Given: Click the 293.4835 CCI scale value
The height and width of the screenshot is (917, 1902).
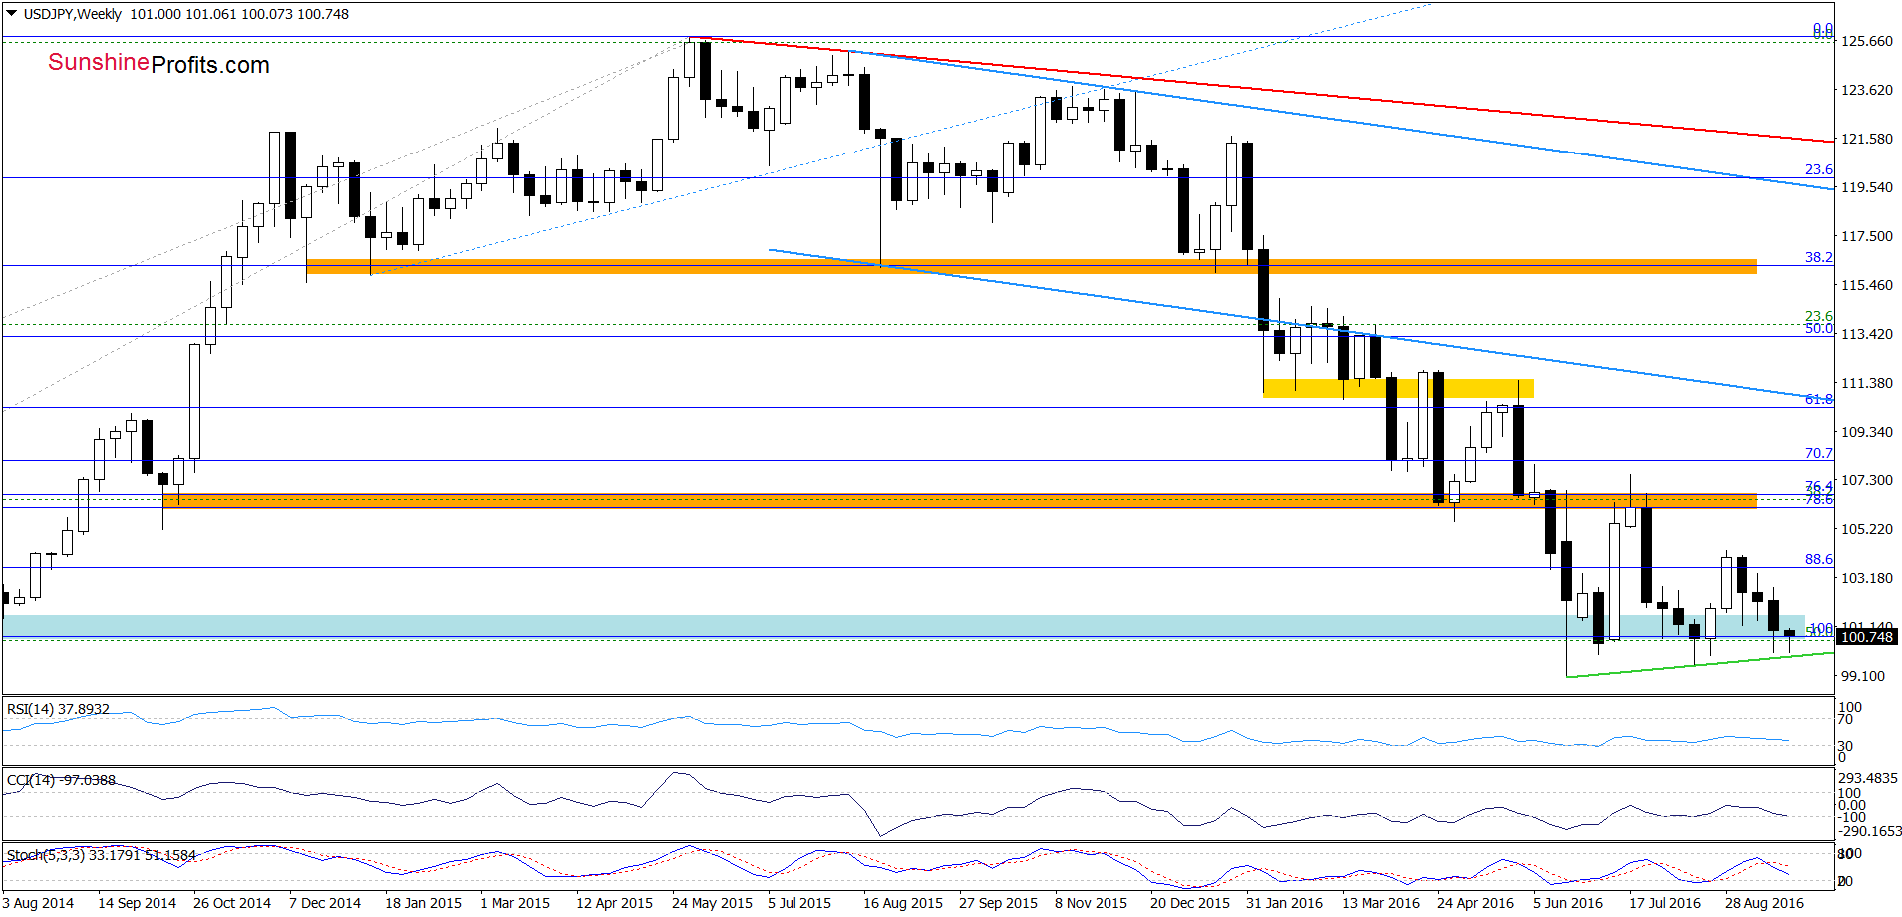Looking at the screenshot, I should [x=1868, y=778].
